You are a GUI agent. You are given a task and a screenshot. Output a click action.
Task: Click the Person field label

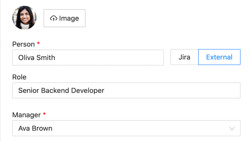[24, 44]
